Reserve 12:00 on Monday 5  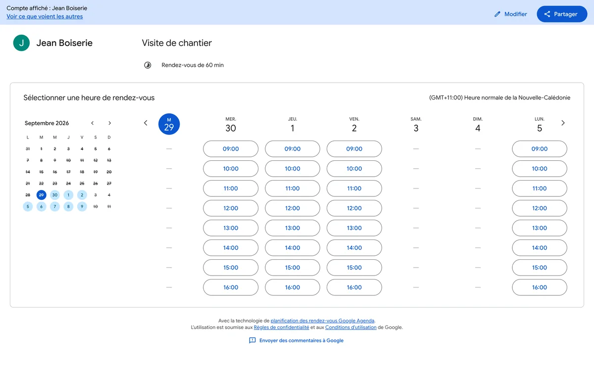[x=540, y=208]
